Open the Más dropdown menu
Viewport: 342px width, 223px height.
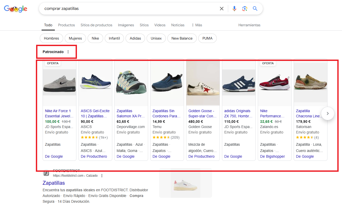tap(197, 25)
